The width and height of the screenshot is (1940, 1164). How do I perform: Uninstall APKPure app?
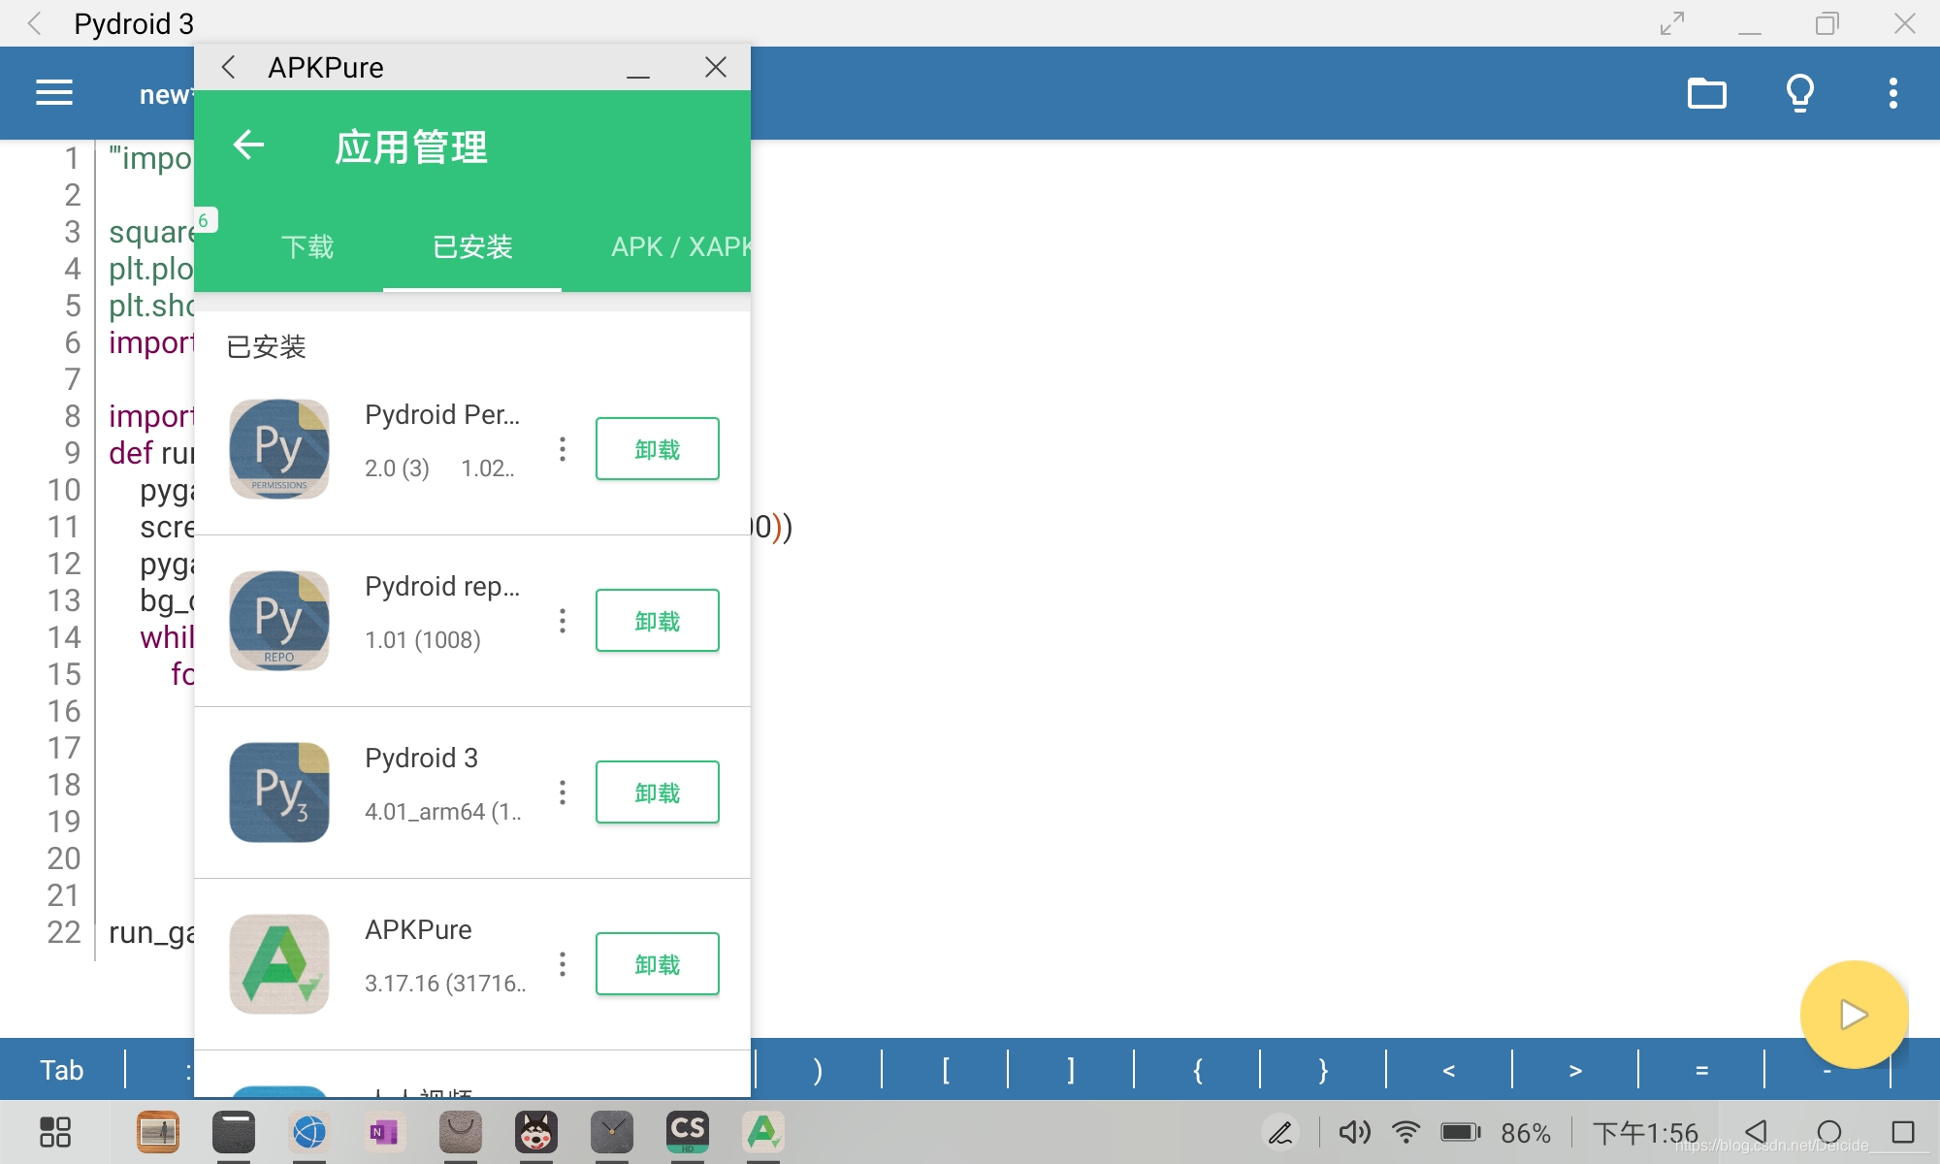click(x=658, y=964)
